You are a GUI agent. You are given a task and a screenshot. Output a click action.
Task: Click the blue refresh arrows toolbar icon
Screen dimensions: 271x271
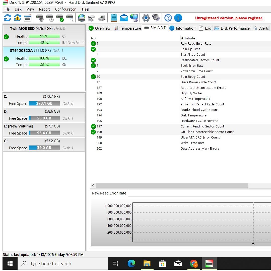[8, 18]
